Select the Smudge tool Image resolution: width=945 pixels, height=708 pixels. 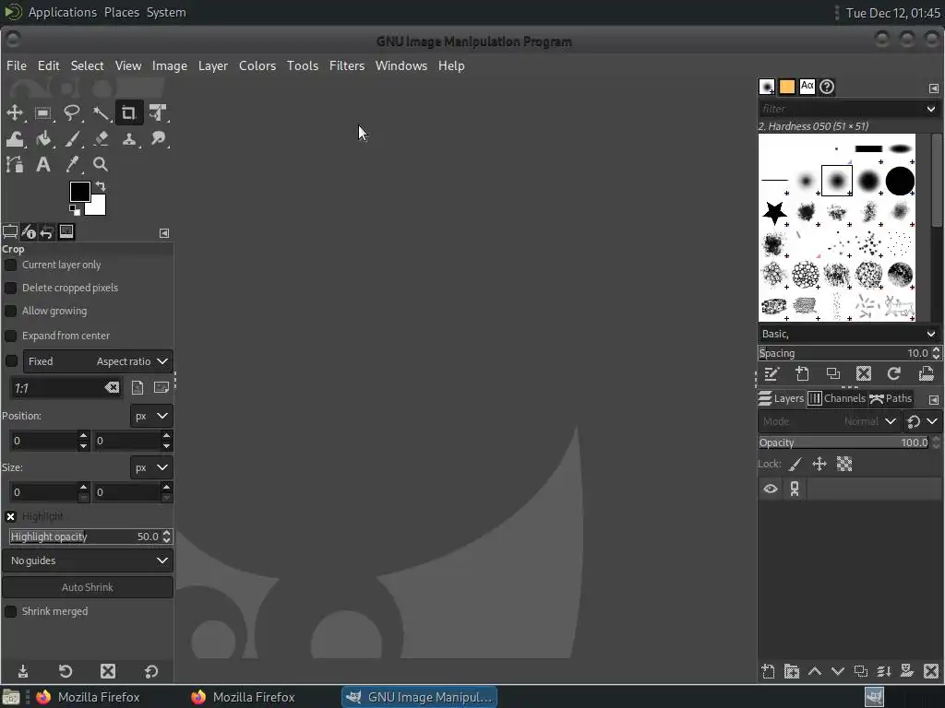(158, 139)
